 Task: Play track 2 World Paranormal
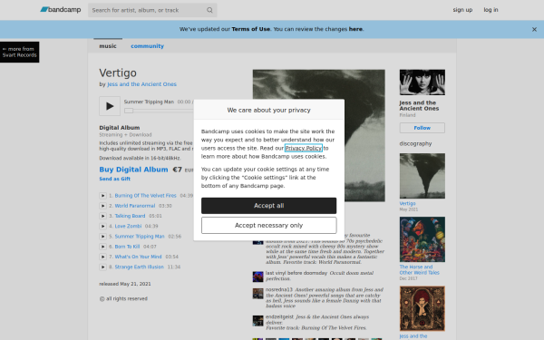click(102, 206)
